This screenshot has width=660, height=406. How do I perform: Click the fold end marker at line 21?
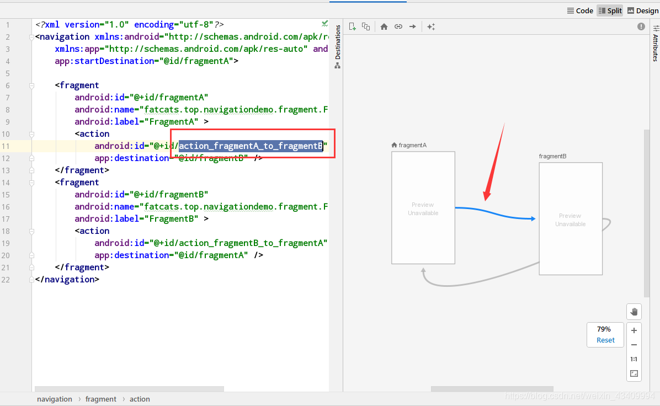[x=31, y=268]
